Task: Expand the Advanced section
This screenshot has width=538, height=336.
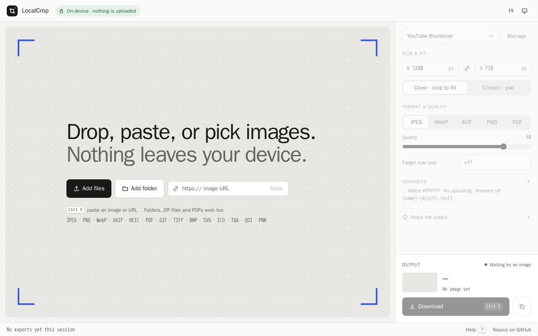Action: (467, 181)
